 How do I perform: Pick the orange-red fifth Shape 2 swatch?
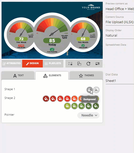pyautogui.click(x=74, y=99)
